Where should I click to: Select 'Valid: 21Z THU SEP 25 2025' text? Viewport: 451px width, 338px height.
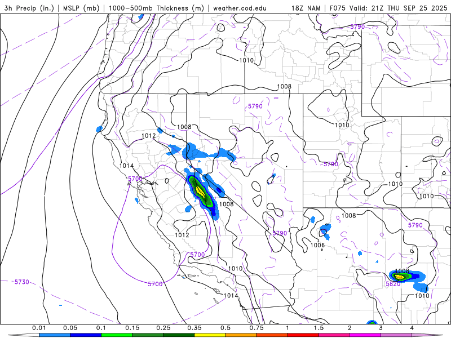pos(399,8)
